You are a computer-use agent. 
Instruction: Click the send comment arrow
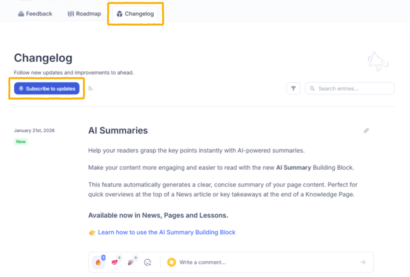(363, 262)
